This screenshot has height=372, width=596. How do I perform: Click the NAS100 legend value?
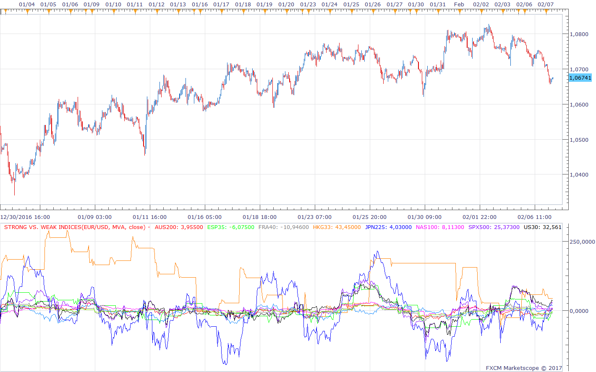point(440,227)
